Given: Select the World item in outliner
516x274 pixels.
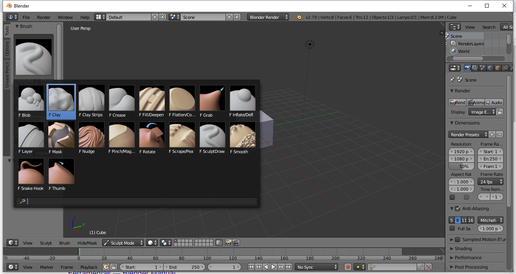Looking at the screenshot, I should click(463, 51).
